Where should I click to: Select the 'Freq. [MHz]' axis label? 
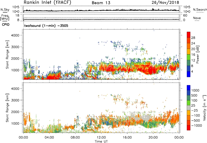5,18
